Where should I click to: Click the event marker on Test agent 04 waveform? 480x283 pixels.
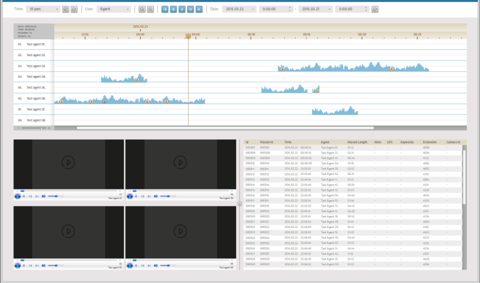137,80
